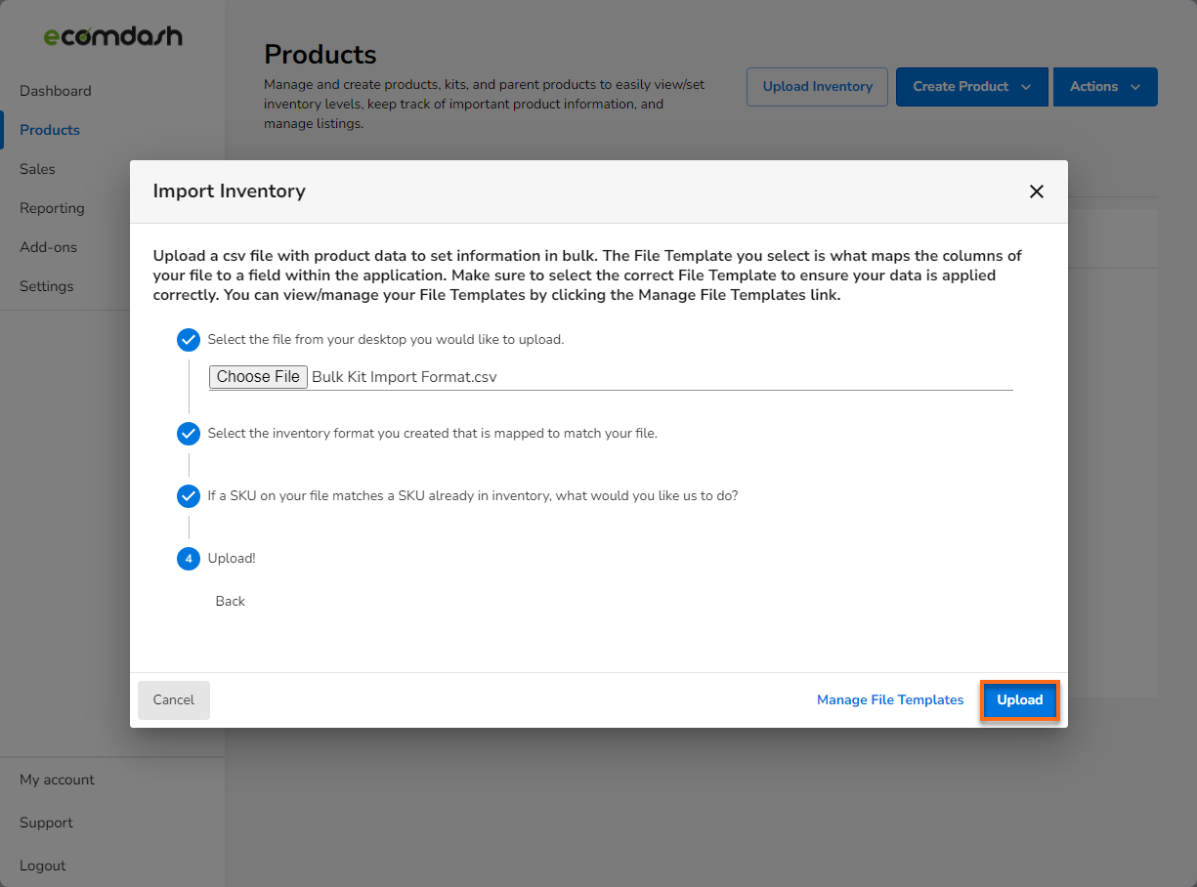Switch to the Sales section

(x=37, y=169)
